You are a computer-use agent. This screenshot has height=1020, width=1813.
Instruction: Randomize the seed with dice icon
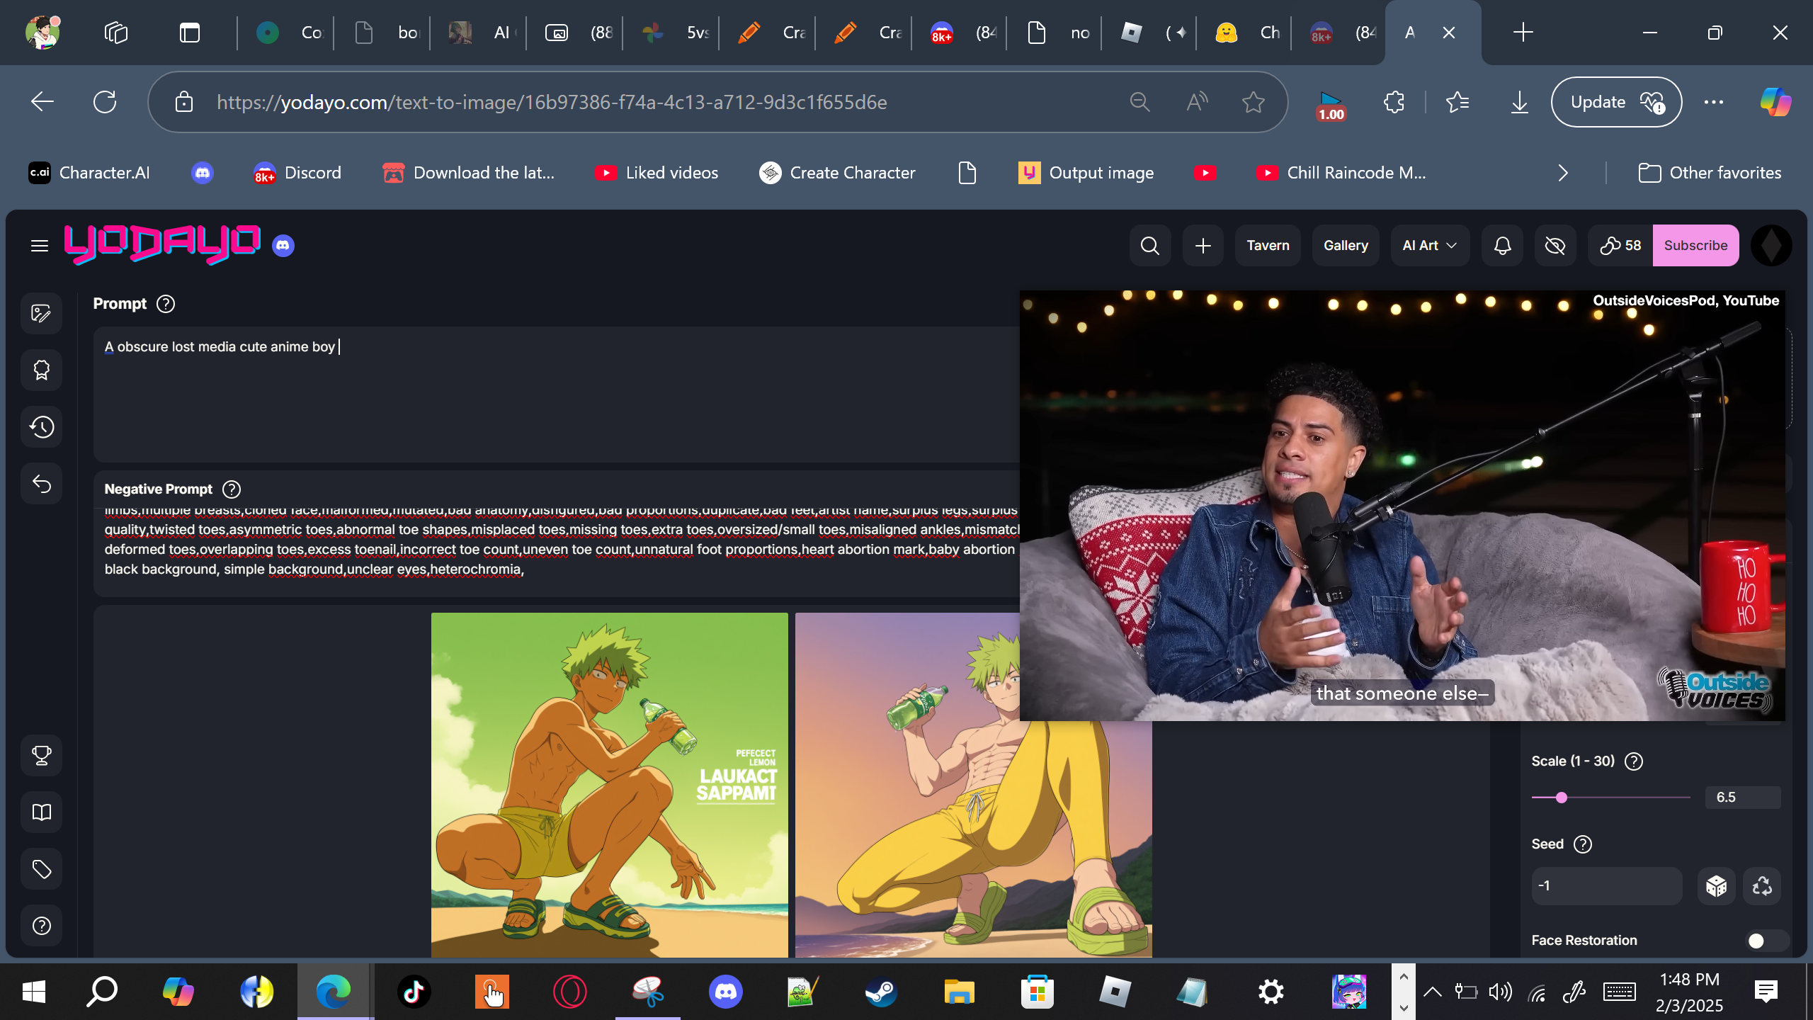coord(1717,886)
